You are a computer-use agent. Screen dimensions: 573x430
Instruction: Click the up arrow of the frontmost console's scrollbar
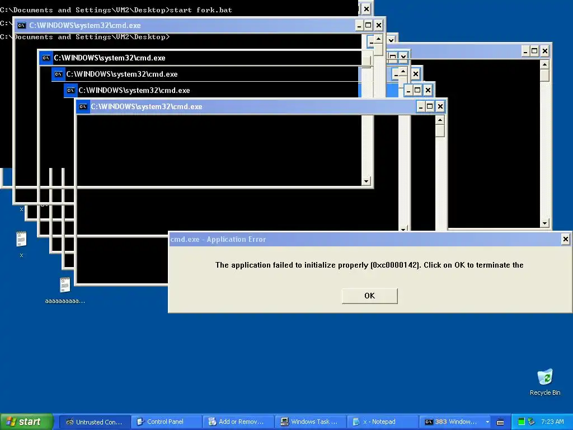(440, 120)
